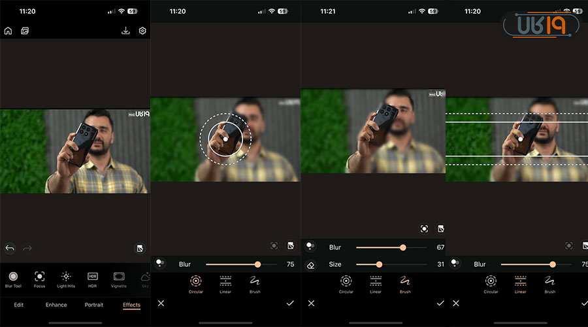Viewport: 588px width, 327px height.
Task: Open the Enhance tab
Action: tap(56, 305)
